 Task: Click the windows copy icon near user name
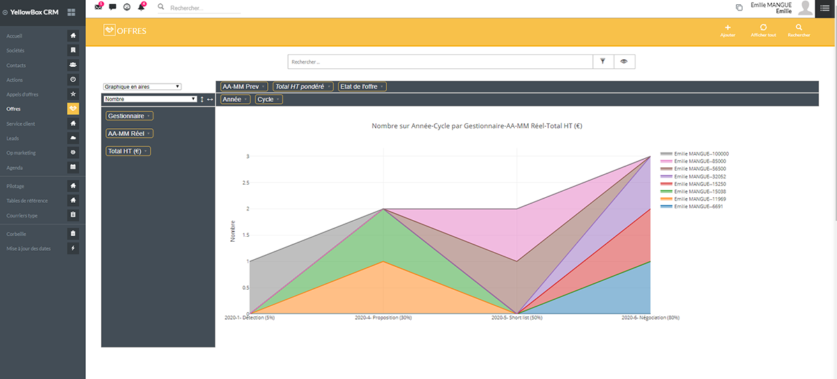[x=739, y=8]
